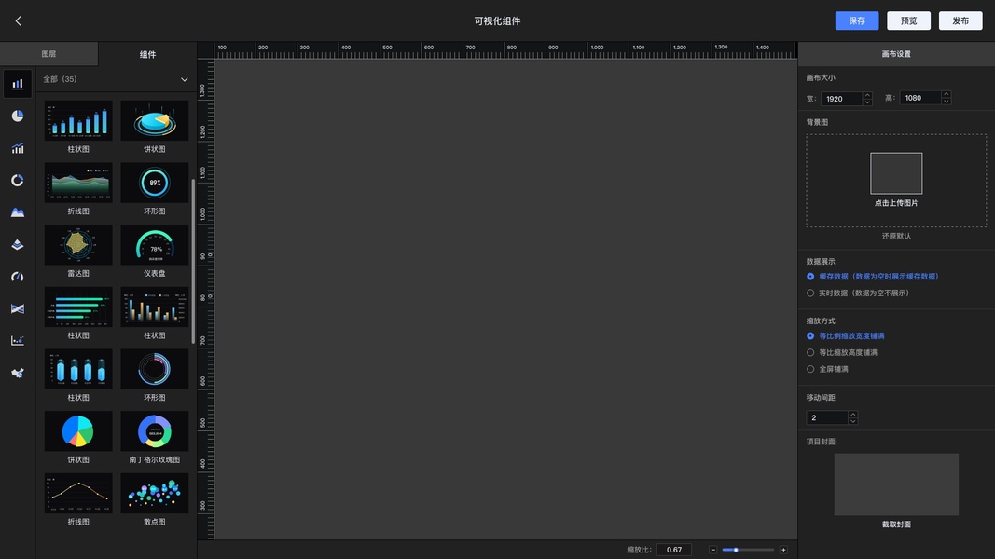Click the 发布 publish button
Image resolution: width=995 pixels, height=559 pixels.
pyautogui.click(x=960, y=20)
